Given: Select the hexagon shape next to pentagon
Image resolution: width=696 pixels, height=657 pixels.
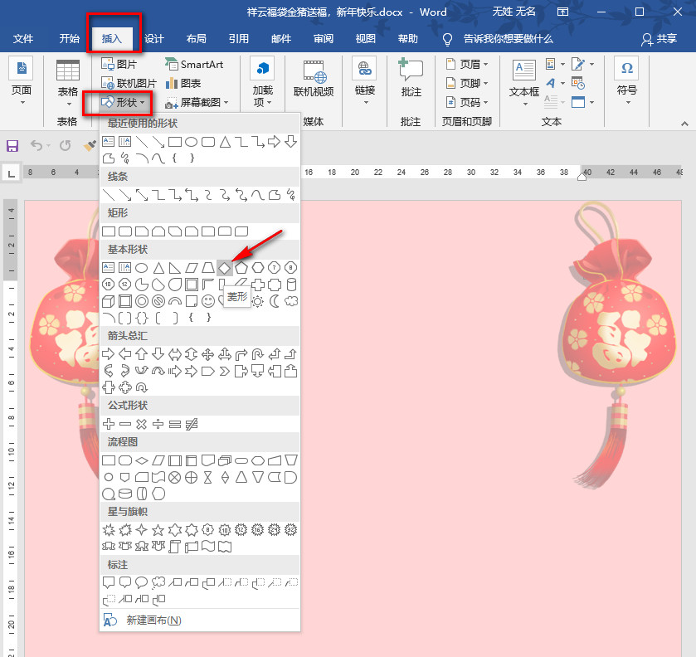Looking at the screenshot, I should (258, 268).
